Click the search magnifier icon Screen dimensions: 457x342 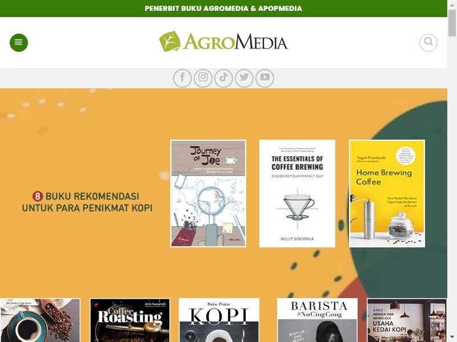tap(428, 42)
